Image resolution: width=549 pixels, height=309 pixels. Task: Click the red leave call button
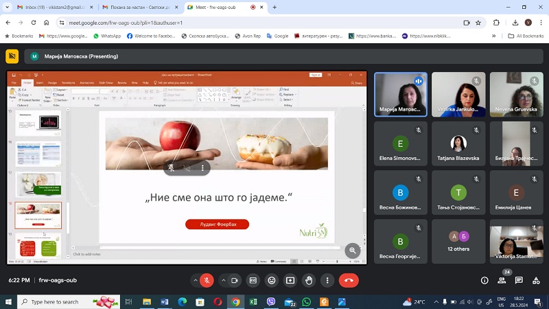[x=349, y=280]
